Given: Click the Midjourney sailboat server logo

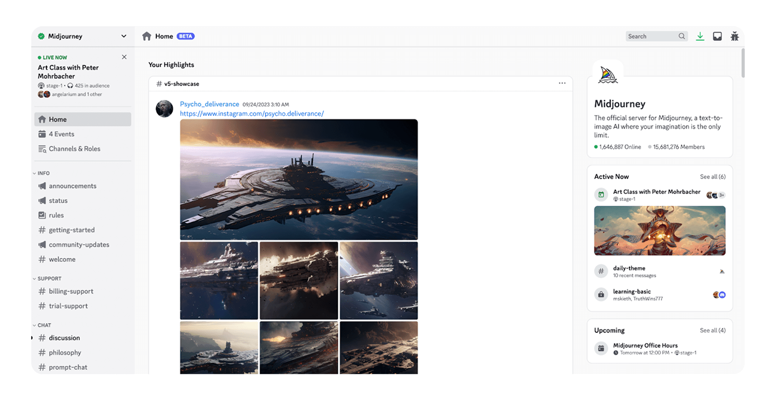Looking at the screenshot, I should coord(608,75).
